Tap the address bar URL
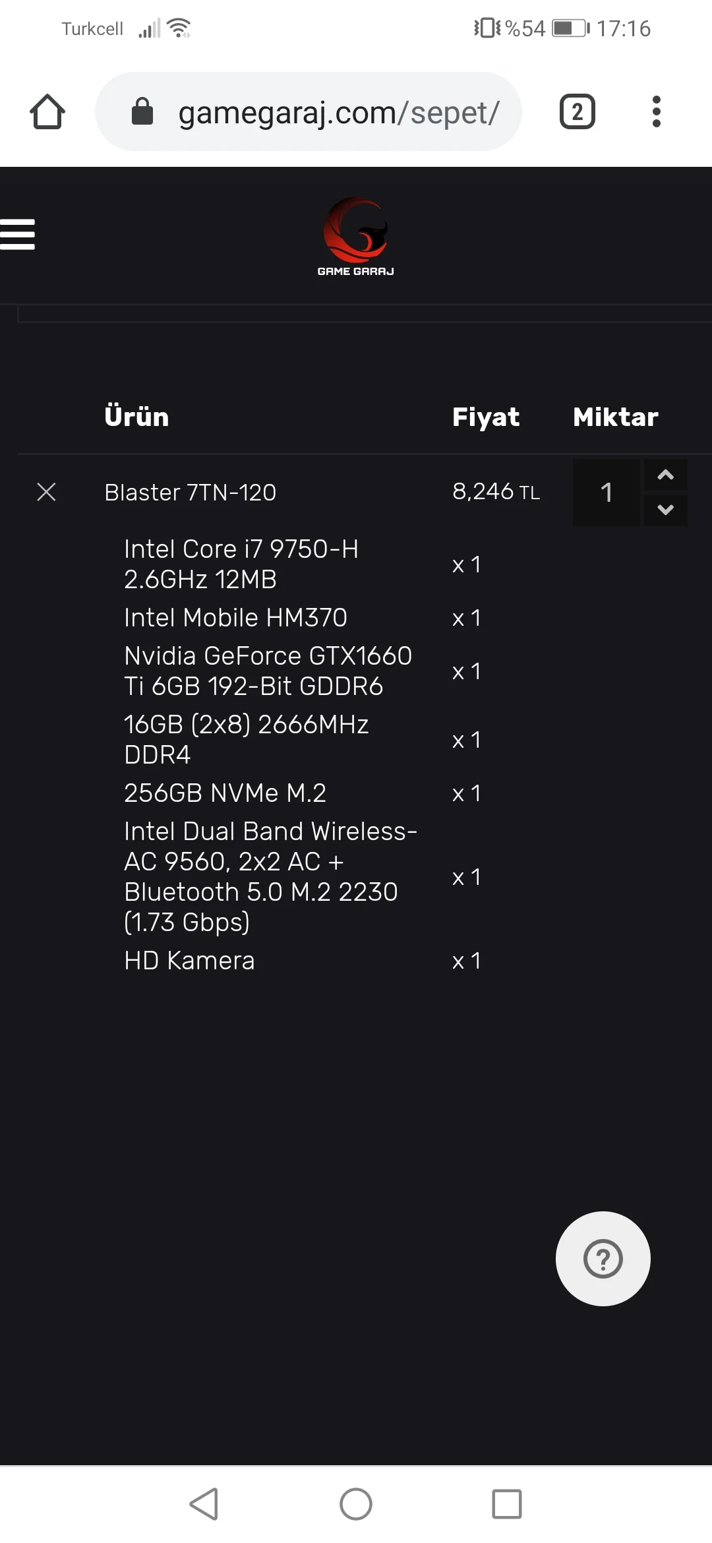The image size is (712, 1543). click(339, 113)
